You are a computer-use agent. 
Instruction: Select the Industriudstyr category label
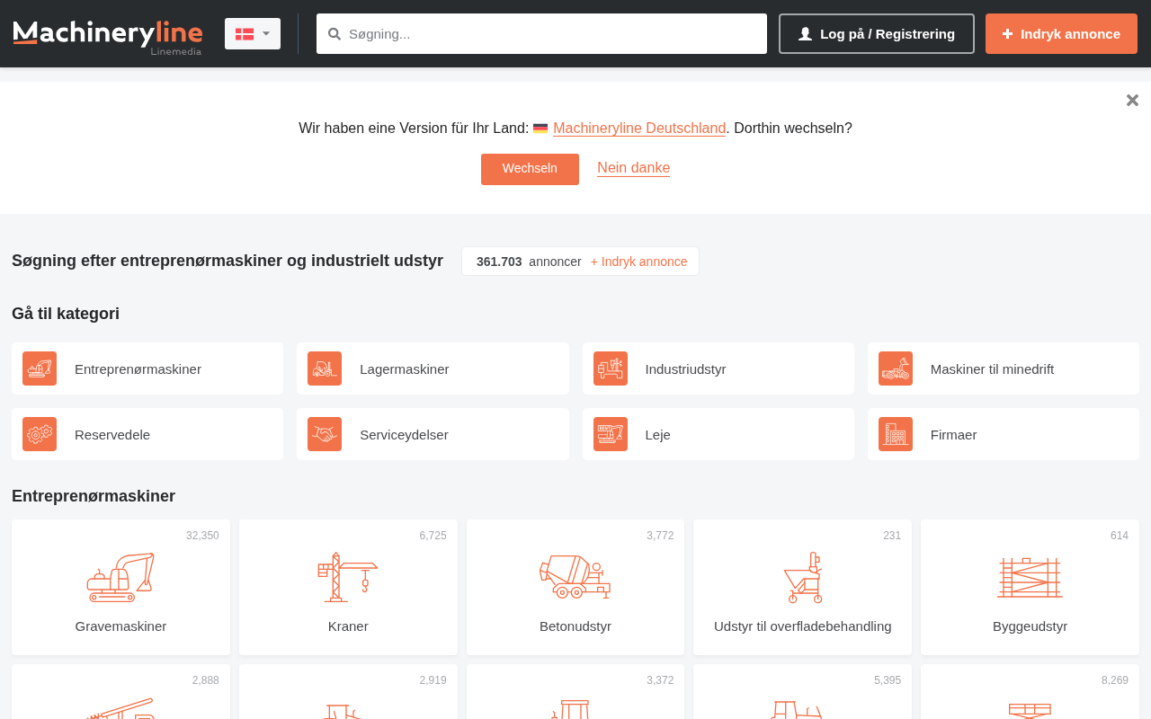(685, 369)
